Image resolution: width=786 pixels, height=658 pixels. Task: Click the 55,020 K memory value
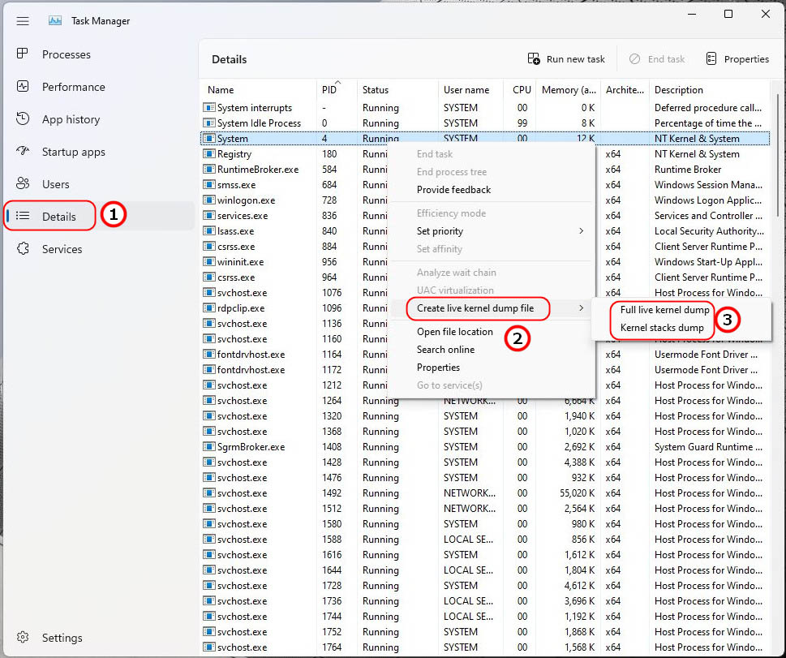pos(577,493)
